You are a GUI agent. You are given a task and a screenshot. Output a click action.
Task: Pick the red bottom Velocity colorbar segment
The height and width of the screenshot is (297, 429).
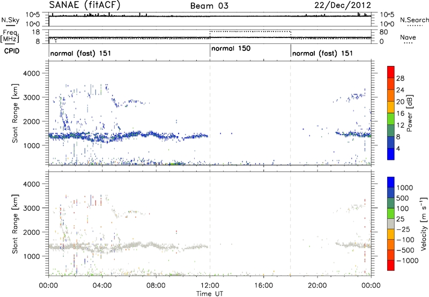[391, 265]
